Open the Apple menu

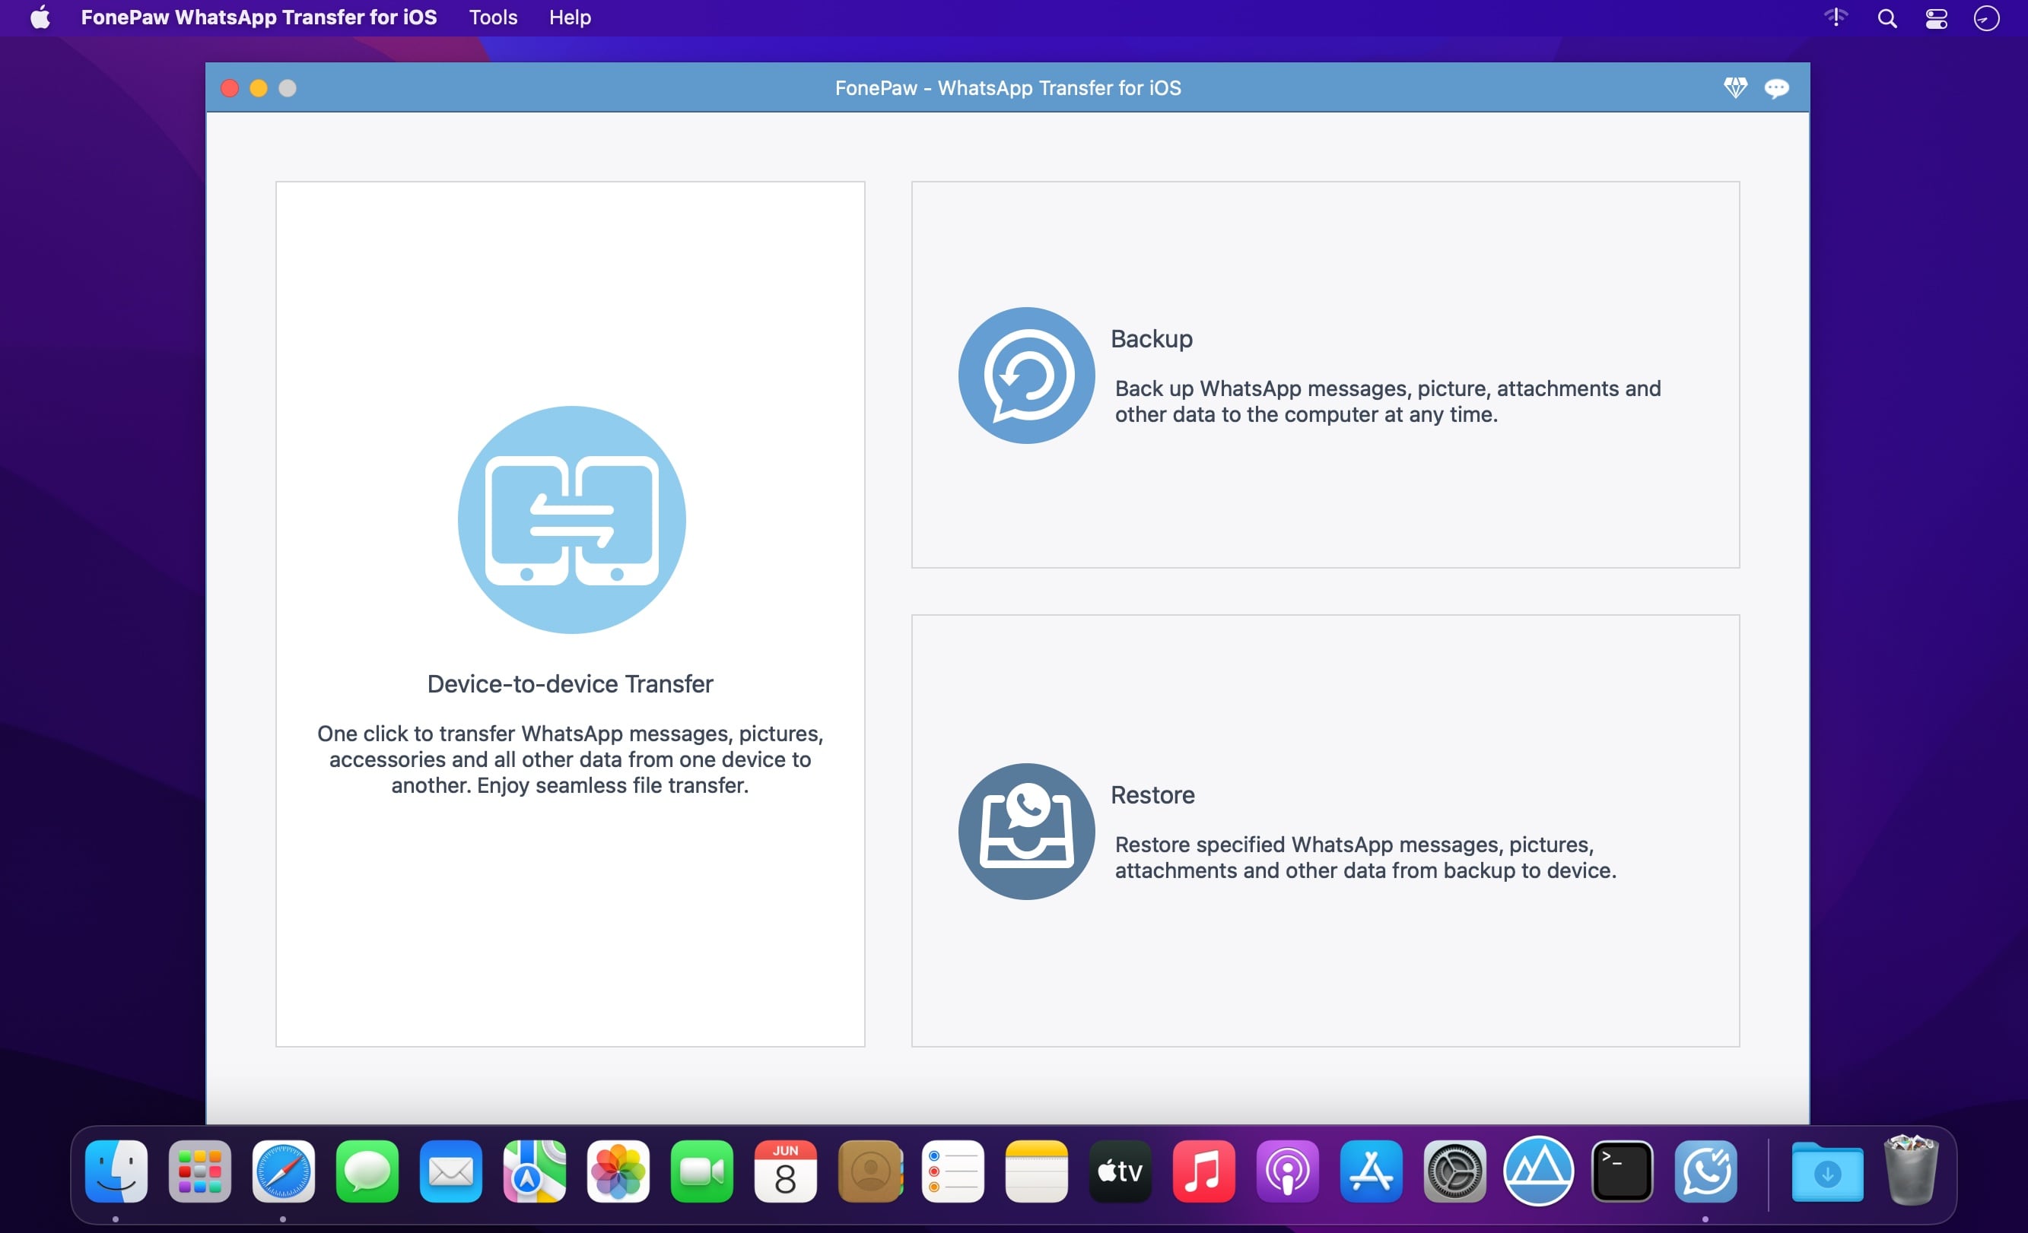(x=40, y=17)
